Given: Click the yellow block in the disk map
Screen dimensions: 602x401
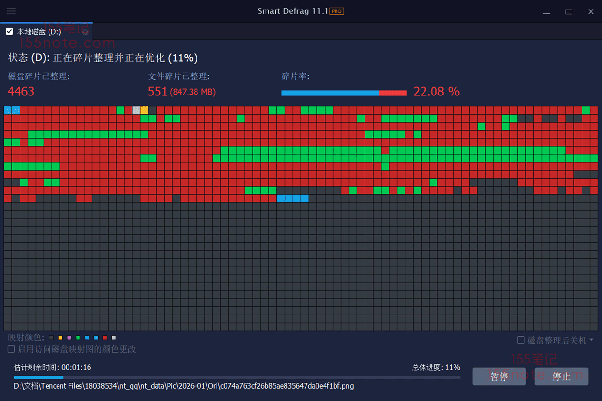Looking at the screenshot, I should (144, 110).
